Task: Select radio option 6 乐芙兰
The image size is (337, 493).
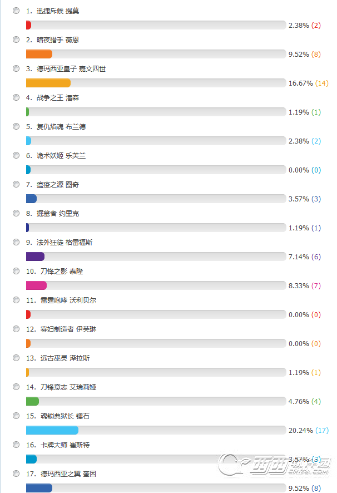Action: click(16, 155)
